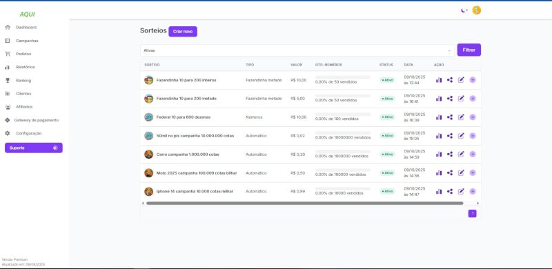Viewport: 552px width, 269px height.
Task: Click plus icon on Iphone 14 campanha row
Action: [x=473, y=191]
